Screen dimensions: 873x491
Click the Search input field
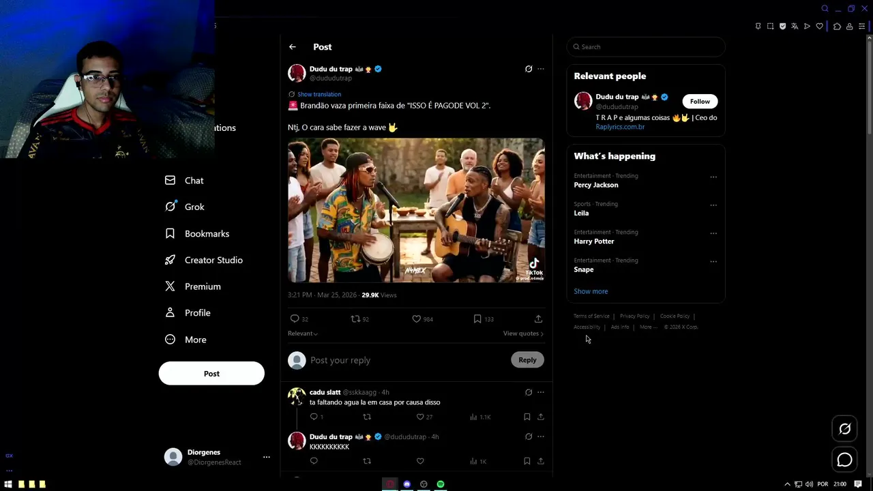pos(646,47)
